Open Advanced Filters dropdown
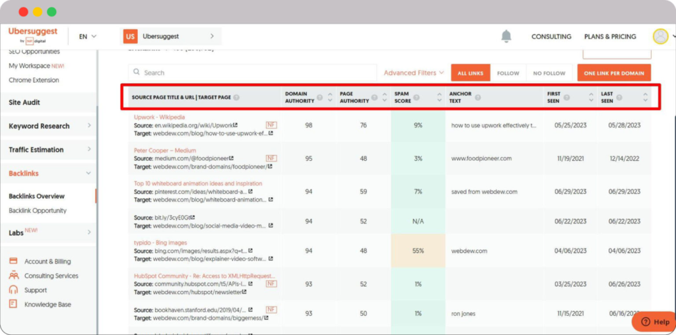 point(414,73)
